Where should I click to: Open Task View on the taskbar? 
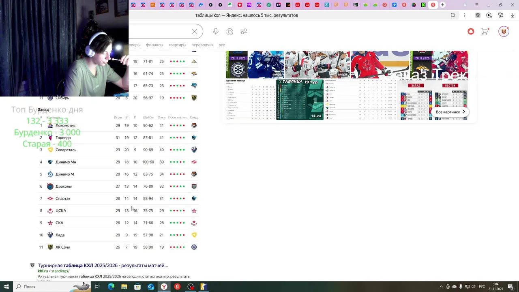(97, 287)
